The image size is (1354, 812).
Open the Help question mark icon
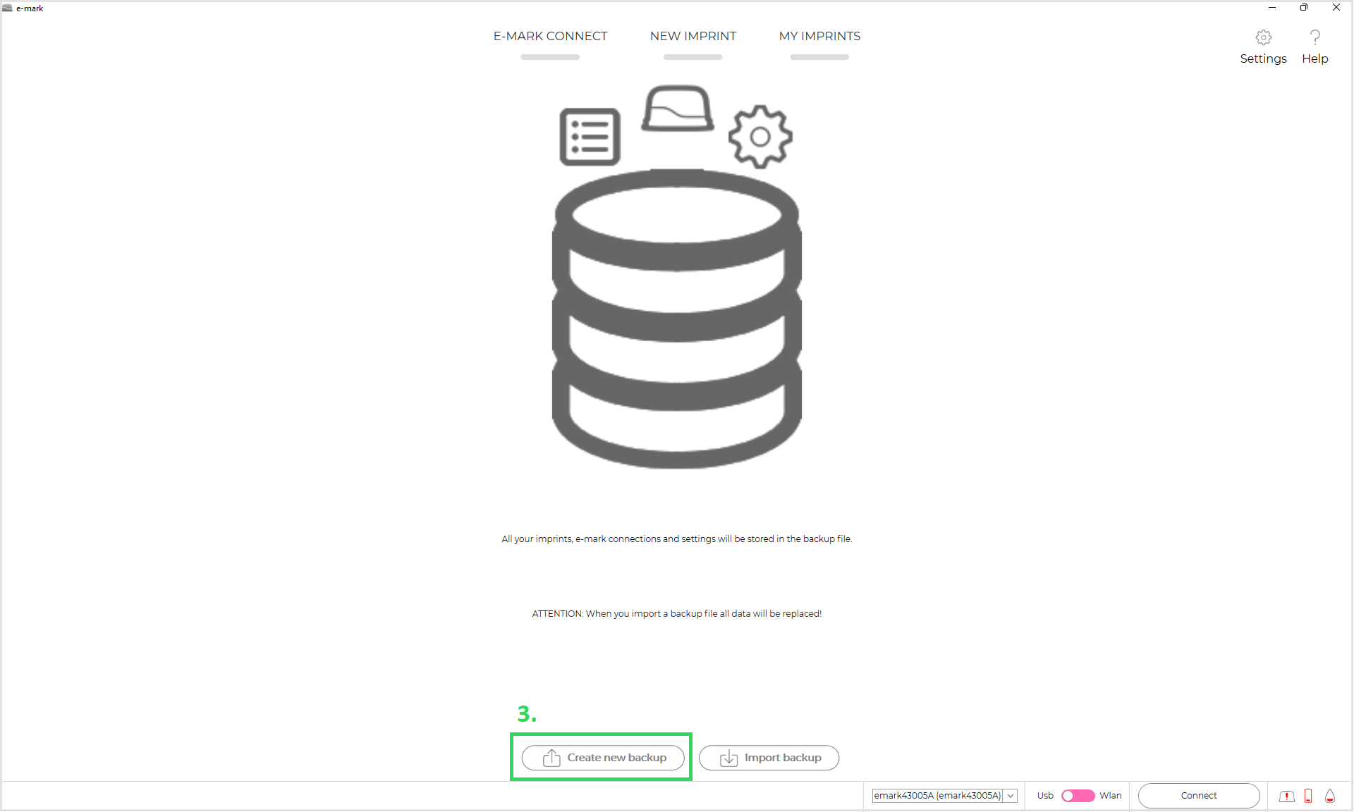(x=1315, y=37)
